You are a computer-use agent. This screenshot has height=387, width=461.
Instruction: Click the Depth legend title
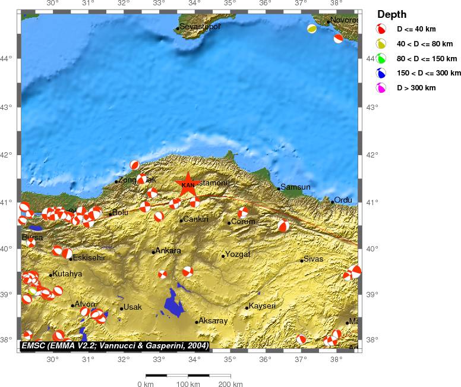[392, 14]
